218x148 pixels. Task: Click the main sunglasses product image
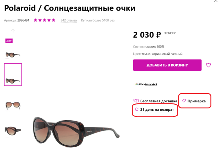(x=76, y=132)
